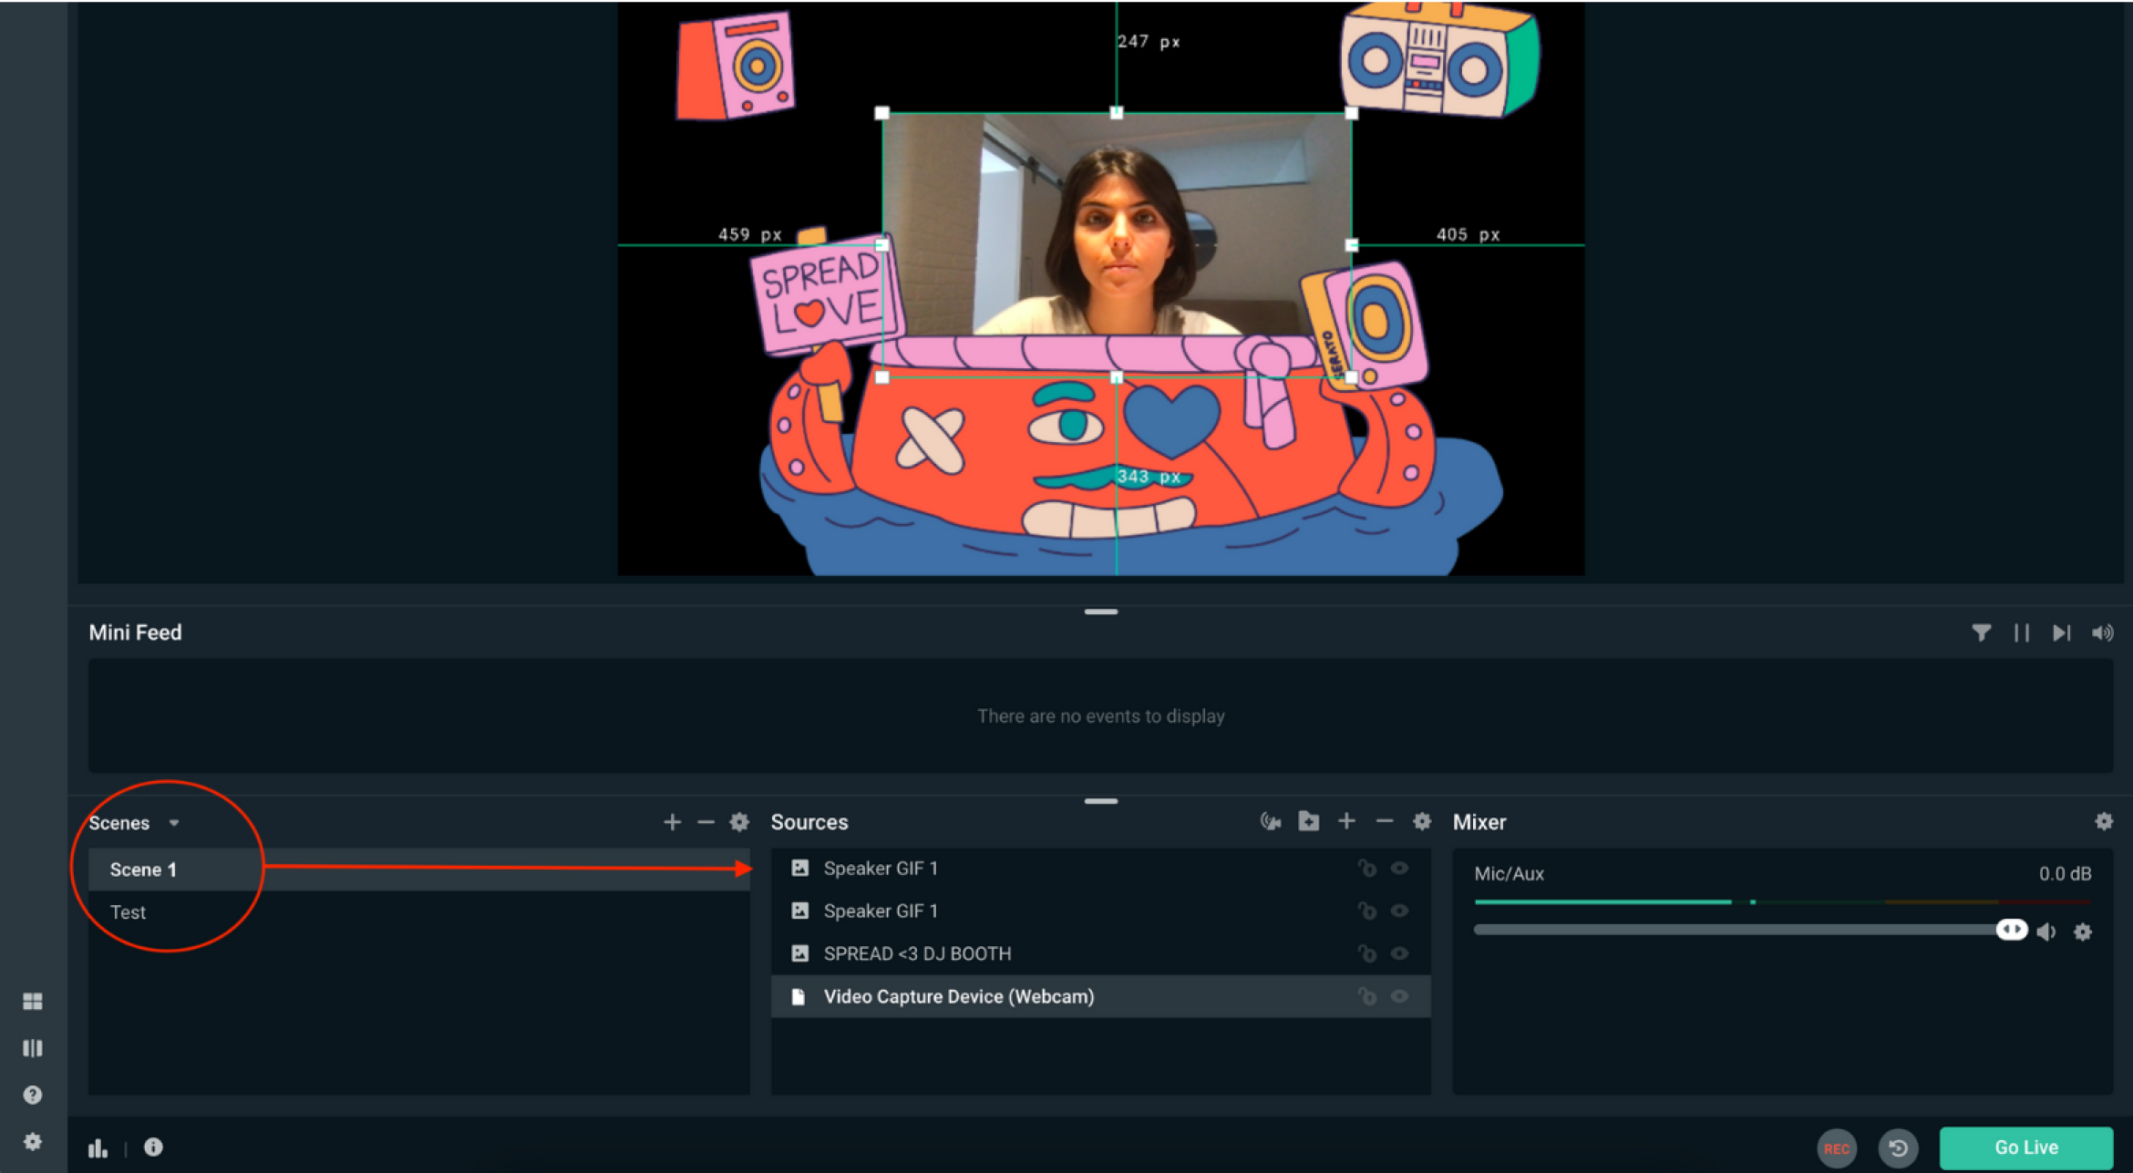
Task: Hide the SPREAD <3 DJ BOOTH source
Action: pyautogui.click(x=1400, y=953)
